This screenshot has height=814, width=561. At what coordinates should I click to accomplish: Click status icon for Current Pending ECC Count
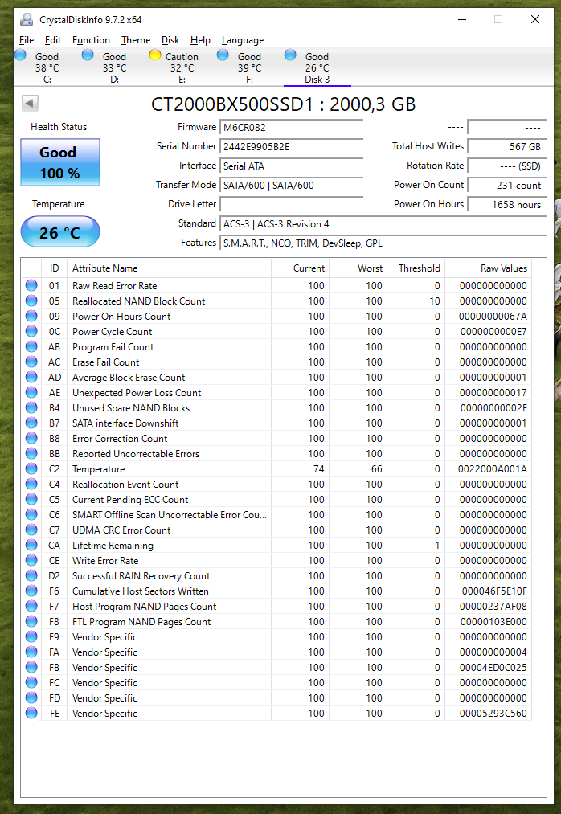31,499
